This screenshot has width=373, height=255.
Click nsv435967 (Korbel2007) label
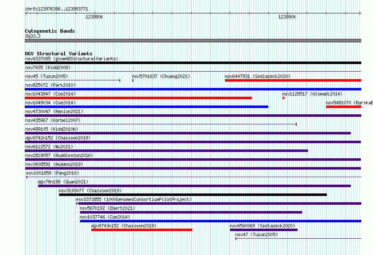pos(53,120)
